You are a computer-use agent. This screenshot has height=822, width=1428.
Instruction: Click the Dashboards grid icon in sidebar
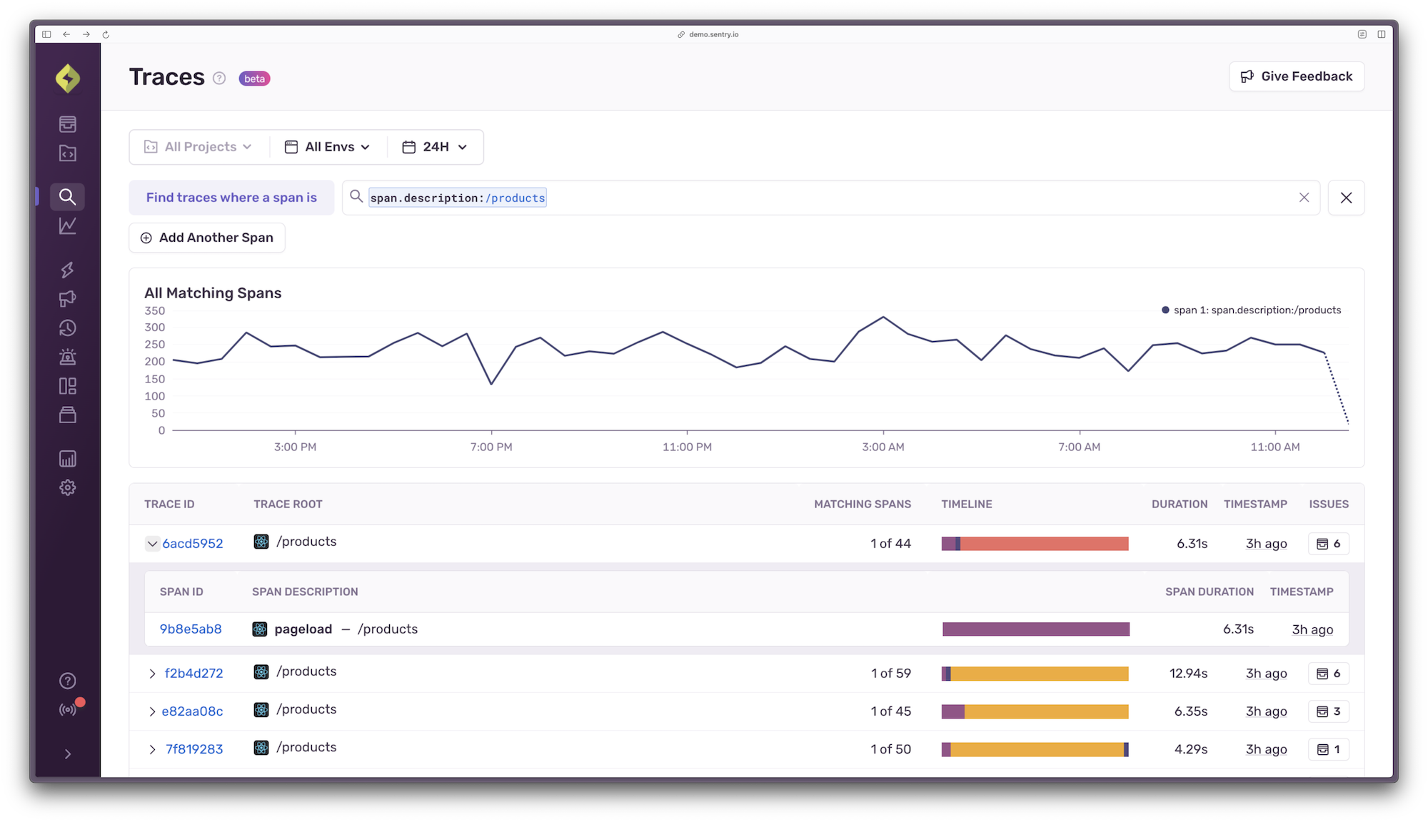[x=66, y=385]
